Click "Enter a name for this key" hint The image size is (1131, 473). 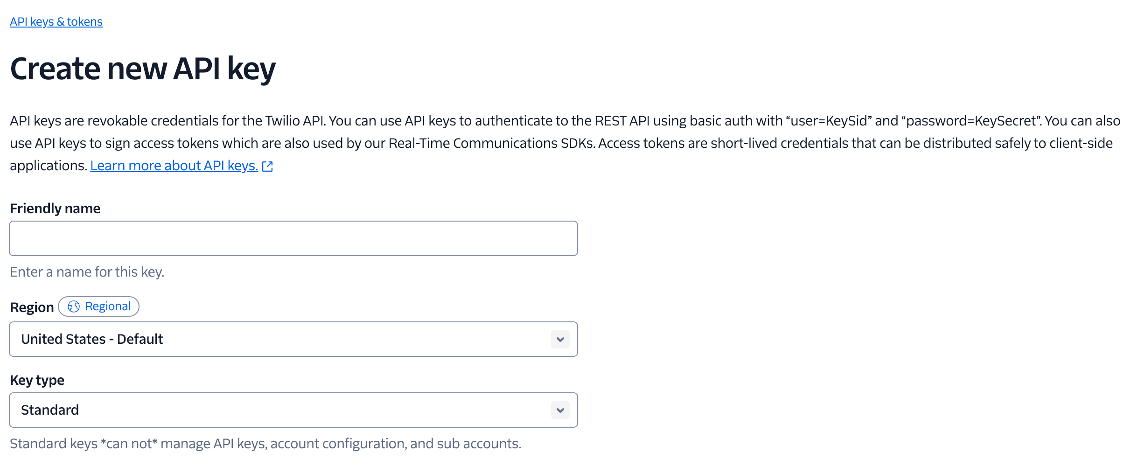[87, 272]
